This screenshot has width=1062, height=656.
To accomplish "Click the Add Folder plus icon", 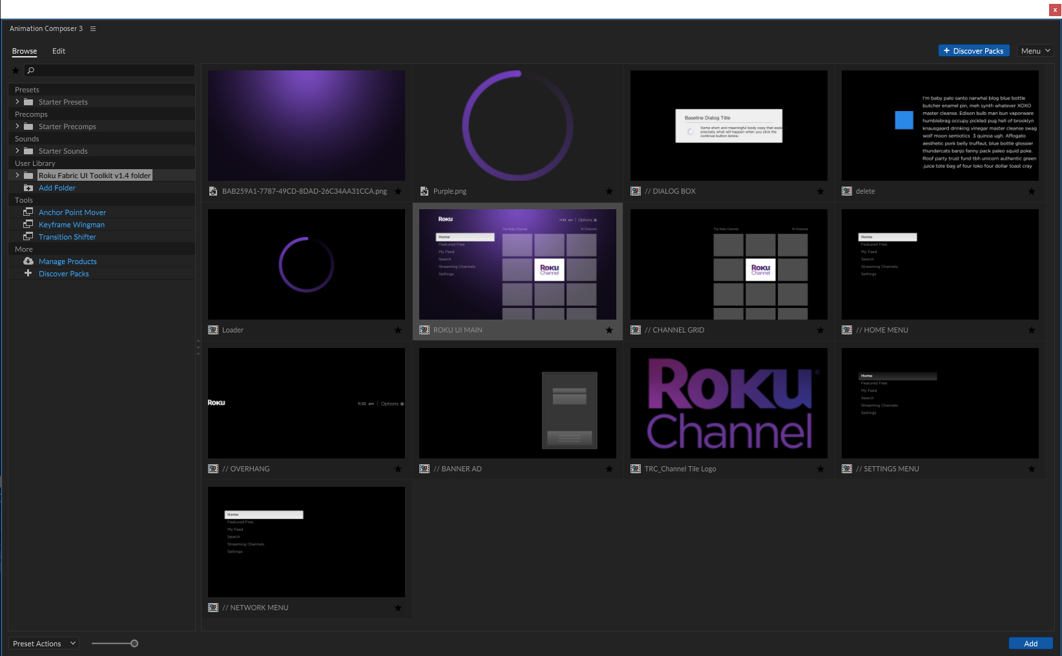I will 28,188.
